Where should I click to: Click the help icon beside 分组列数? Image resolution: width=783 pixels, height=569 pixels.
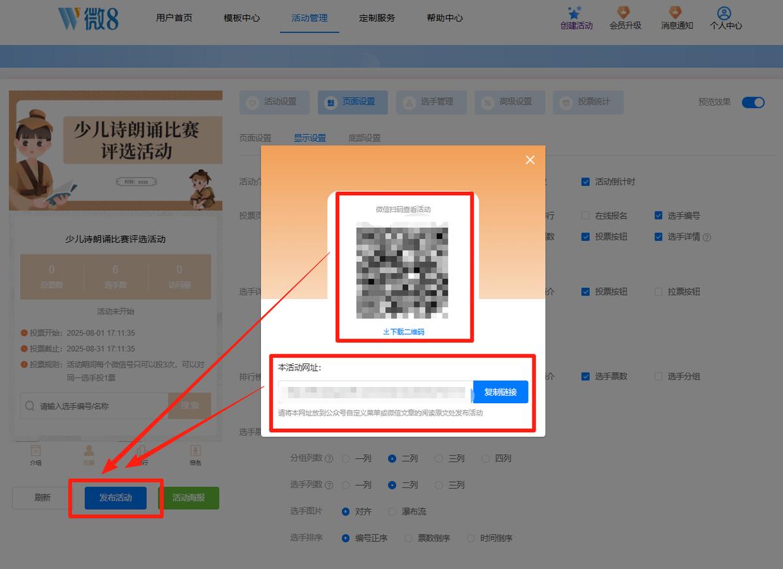(x=329, y=459)
